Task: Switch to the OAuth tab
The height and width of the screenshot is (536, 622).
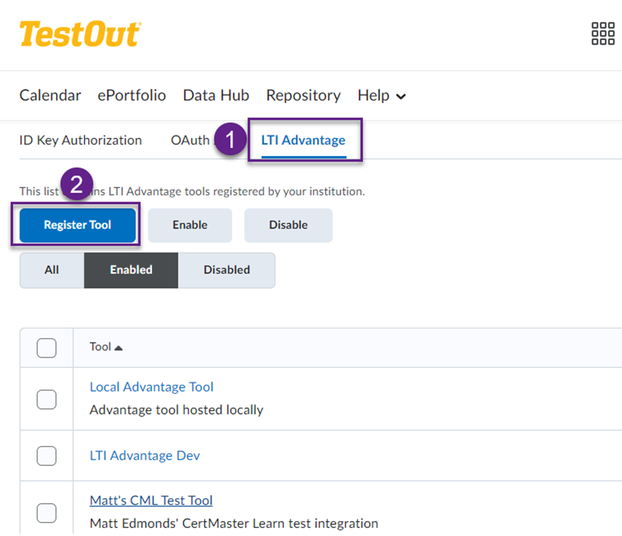Action: [190, 140]
